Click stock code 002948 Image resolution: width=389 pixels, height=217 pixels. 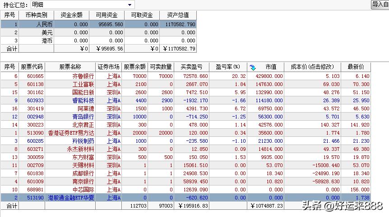35,117
